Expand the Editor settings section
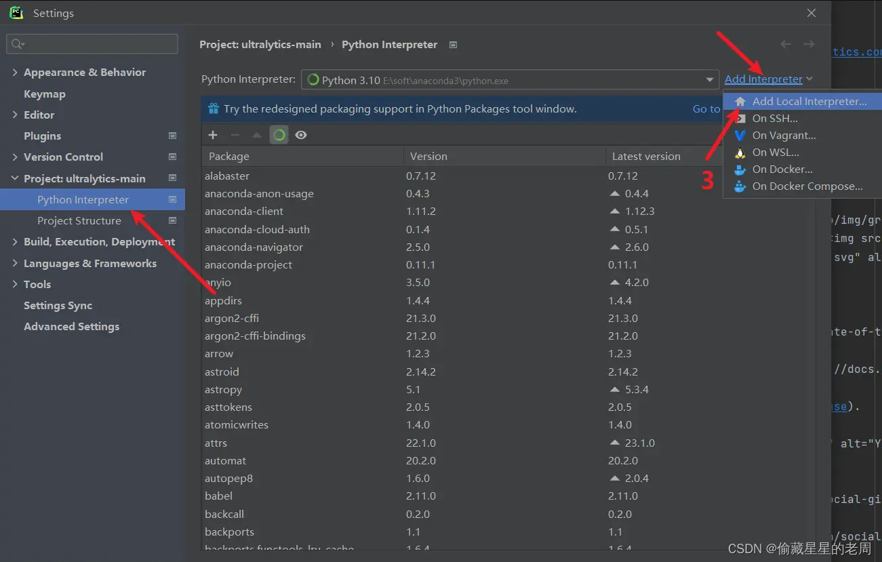Viewport: 882px width, 562px height. click(x=15, y=115)
